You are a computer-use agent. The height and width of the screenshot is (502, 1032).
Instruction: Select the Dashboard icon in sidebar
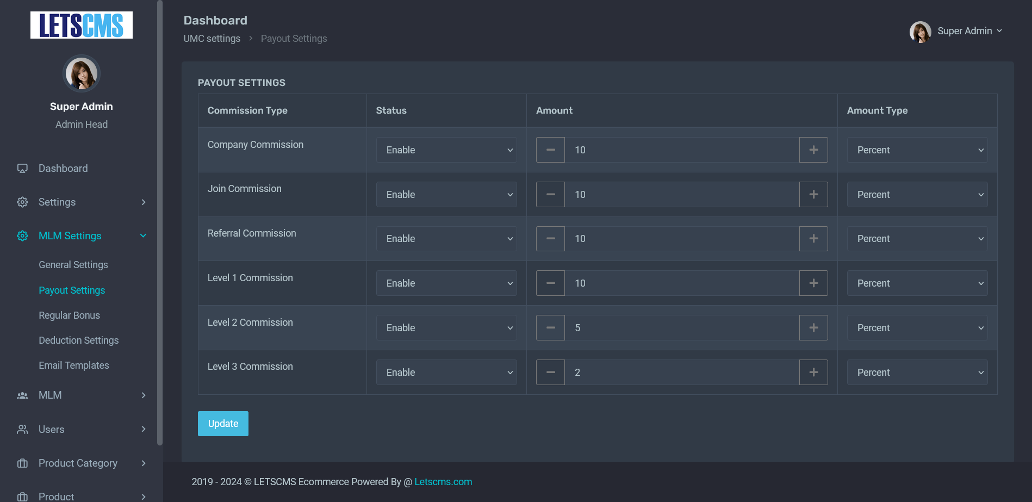coord(22,168)
